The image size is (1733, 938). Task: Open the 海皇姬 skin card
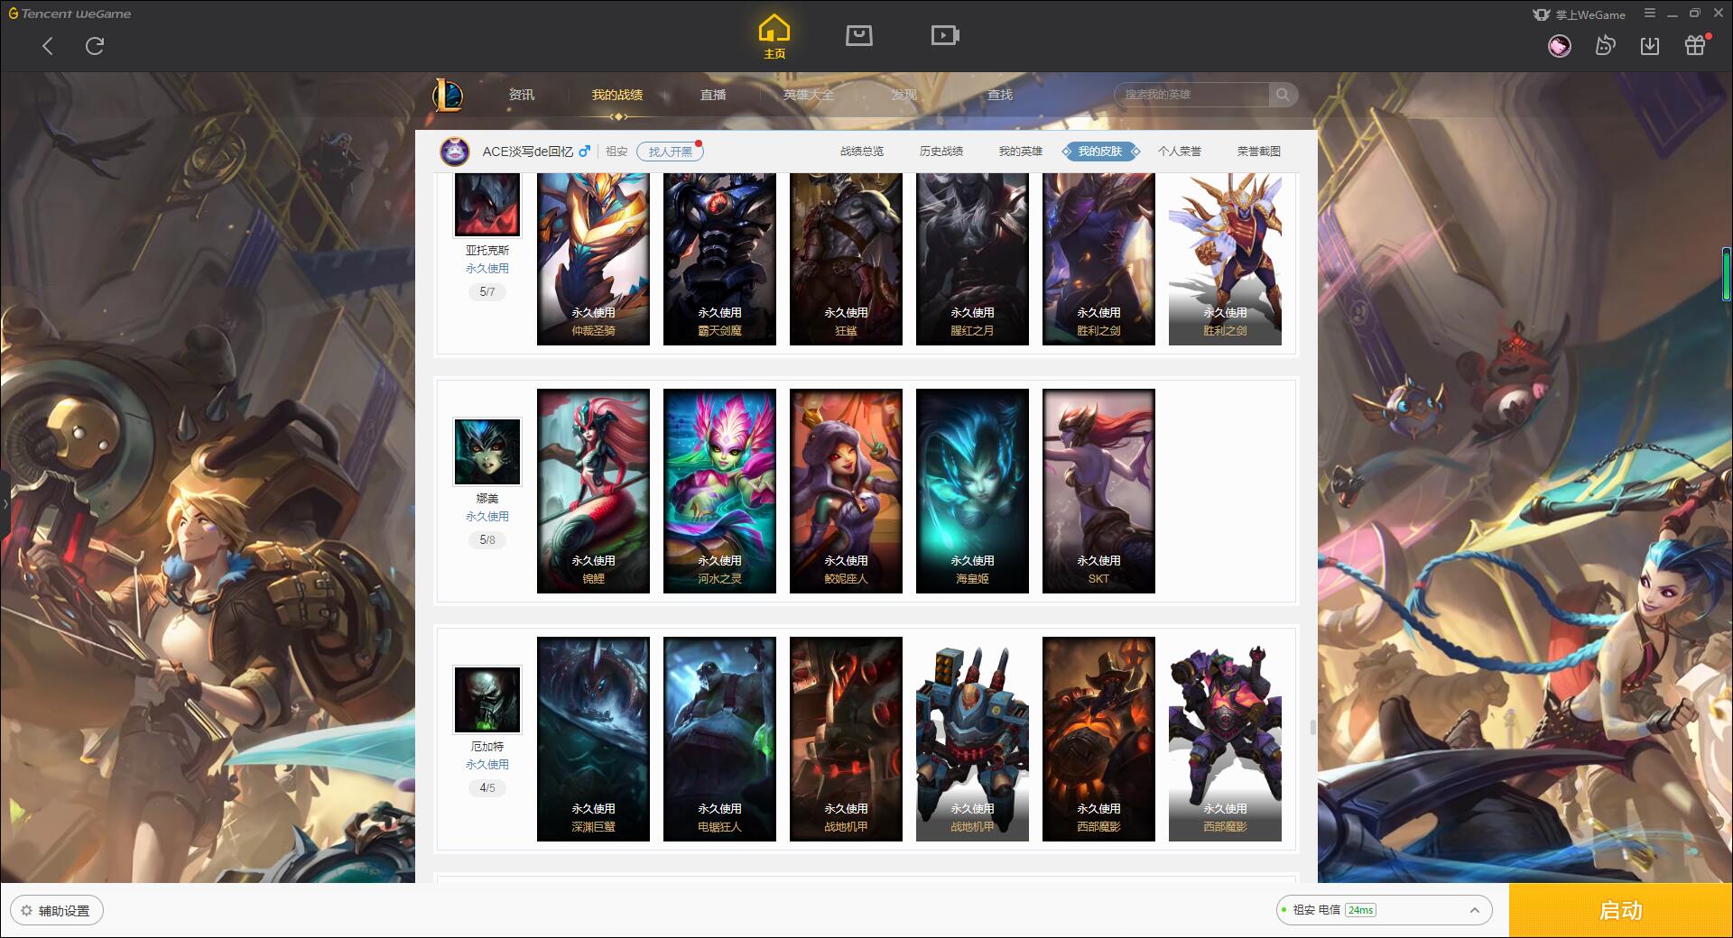972,491
